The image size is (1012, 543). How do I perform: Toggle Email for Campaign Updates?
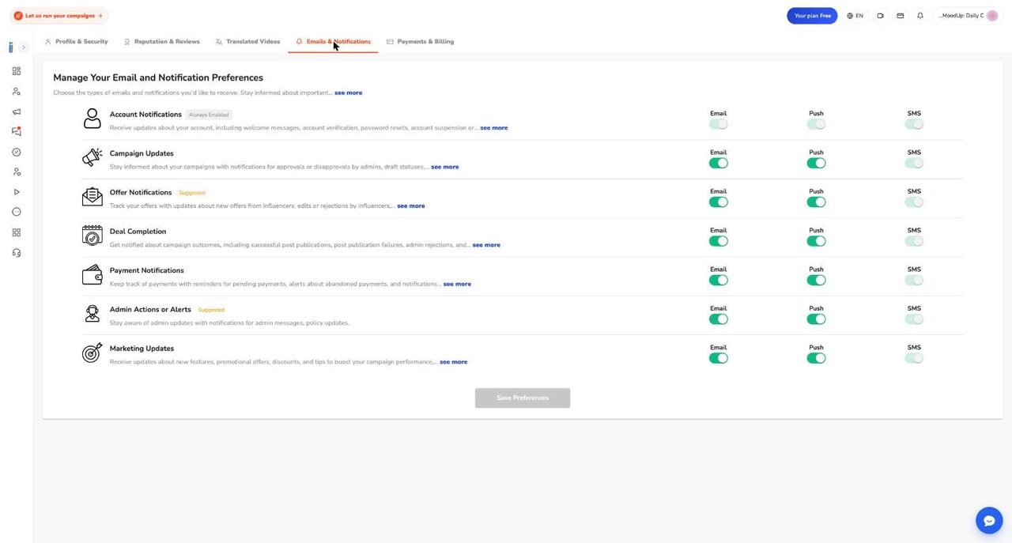718,163
